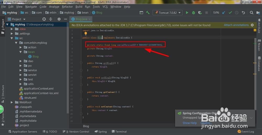Open the Ant Build side panel

[x=259, y=26]
